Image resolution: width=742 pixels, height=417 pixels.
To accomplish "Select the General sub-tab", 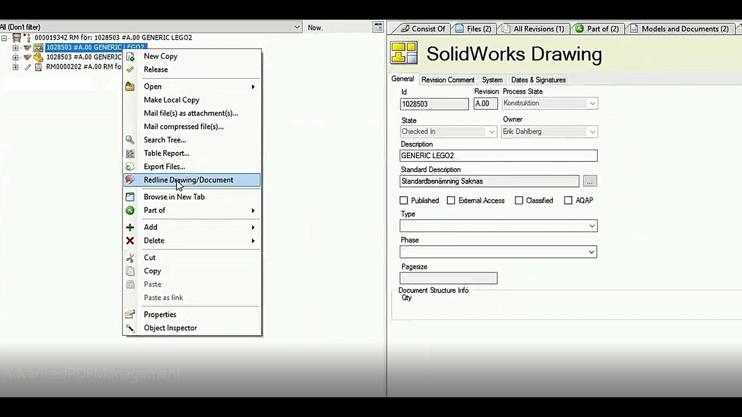I will pyautogui.click(x=402, y=79).
